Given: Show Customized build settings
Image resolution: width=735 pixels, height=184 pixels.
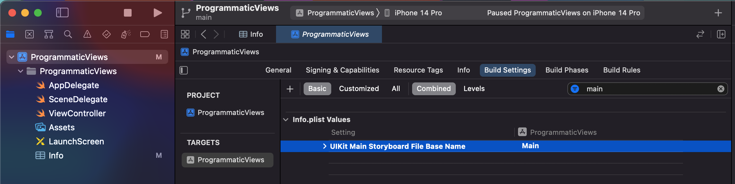Looking at the screenshot, I should point(359,89).
